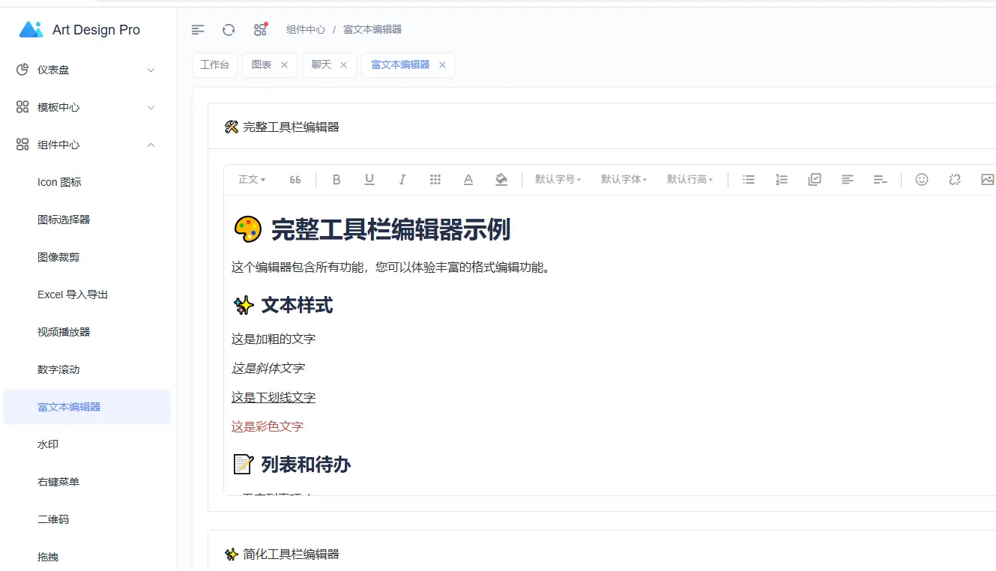996x571 pixels.
Task: Close the 聊天 tab
Action: point(343,64)
